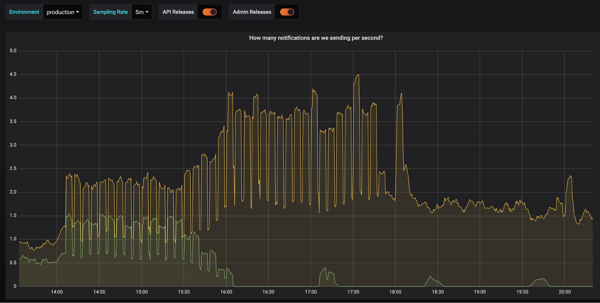Open the notifications per second panel title menu

pos(316,38)
